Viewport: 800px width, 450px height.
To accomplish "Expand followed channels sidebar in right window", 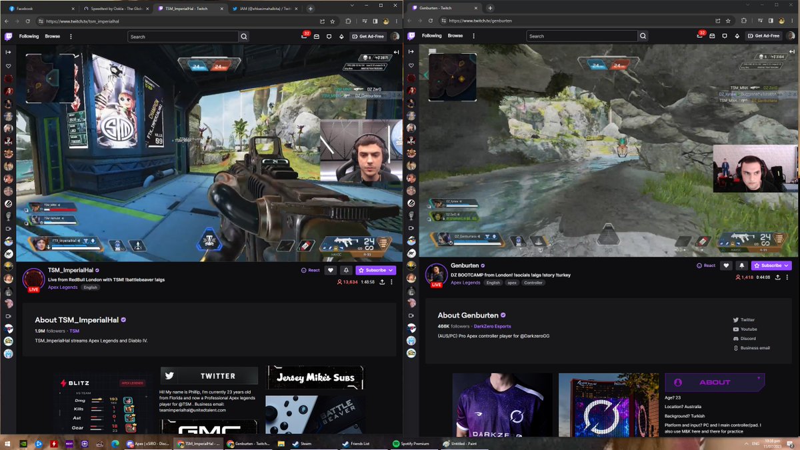I will (411, 51).
